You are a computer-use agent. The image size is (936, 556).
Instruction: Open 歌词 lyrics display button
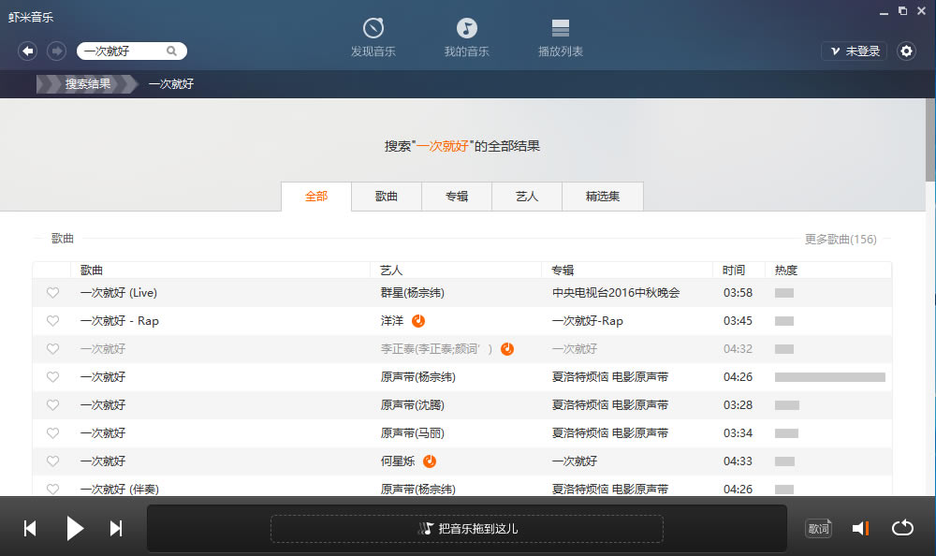(x=818, y=528)
